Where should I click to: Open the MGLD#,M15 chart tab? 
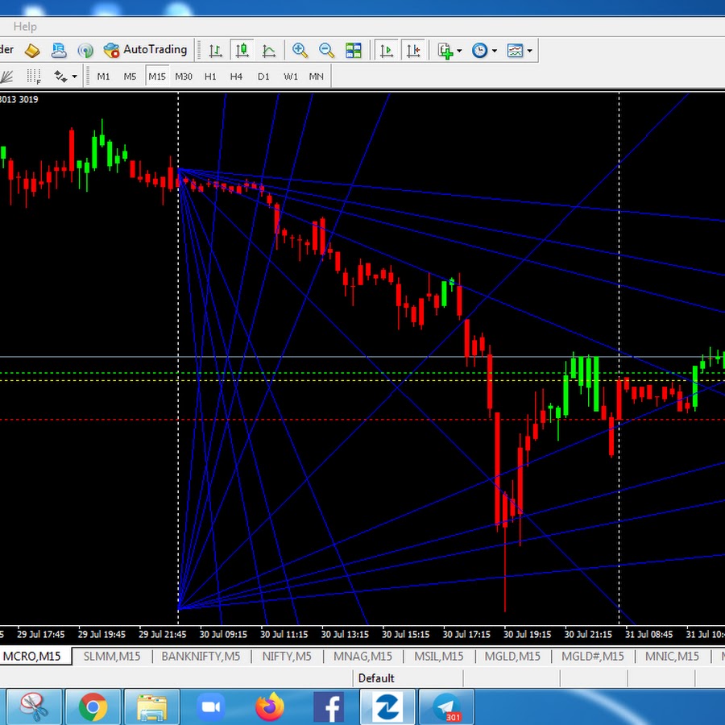pos(592,656)
